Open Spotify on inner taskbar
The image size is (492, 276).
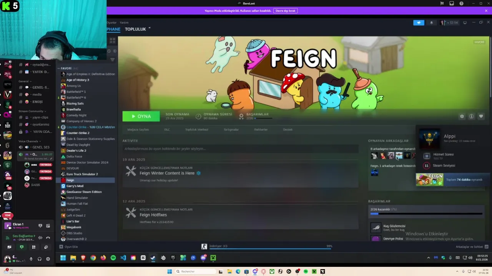113,258
